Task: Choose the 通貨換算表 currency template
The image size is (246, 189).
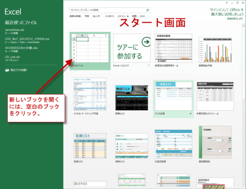Action: pyautogui.click(x=215, y=142)
